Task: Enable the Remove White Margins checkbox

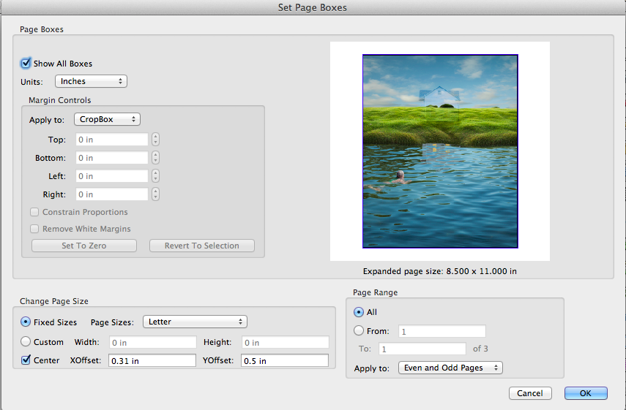Action: click(x=34, y=229)
